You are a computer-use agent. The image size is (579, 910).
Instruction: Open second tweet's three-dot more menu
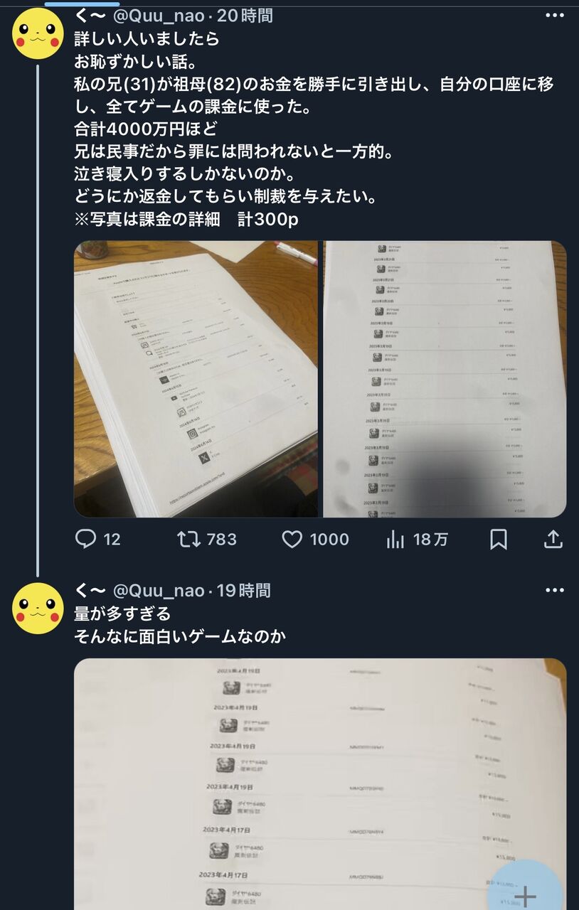click(554, 590)
